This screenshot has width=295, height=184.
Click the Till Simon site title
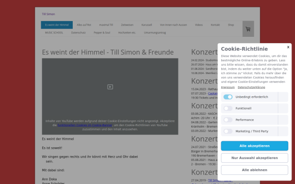click(x=48, y=14)
